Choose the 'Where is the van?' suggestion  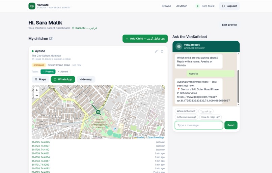coord(186,111)
